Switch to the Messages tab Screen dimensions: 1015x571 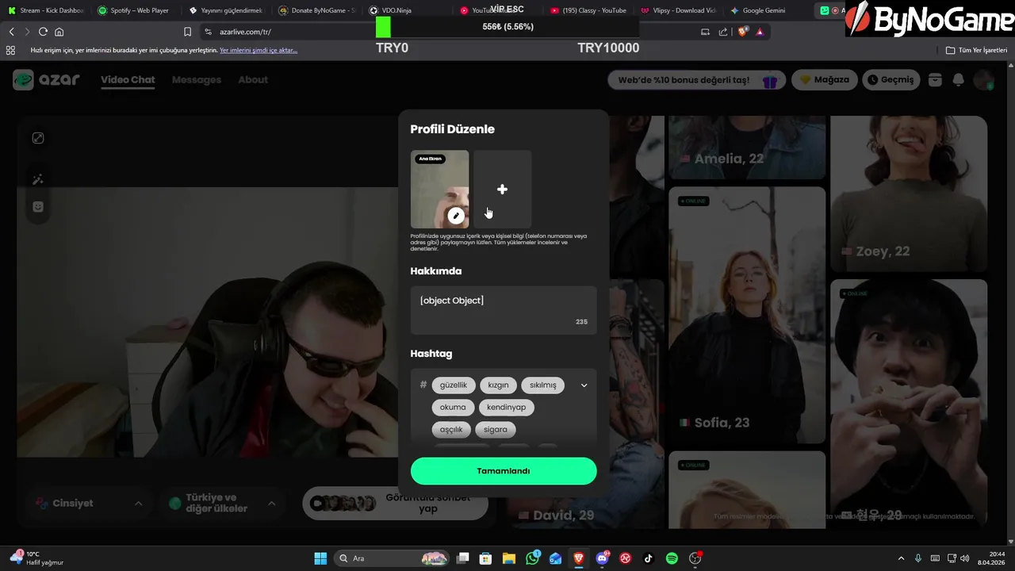coord(196,79)
